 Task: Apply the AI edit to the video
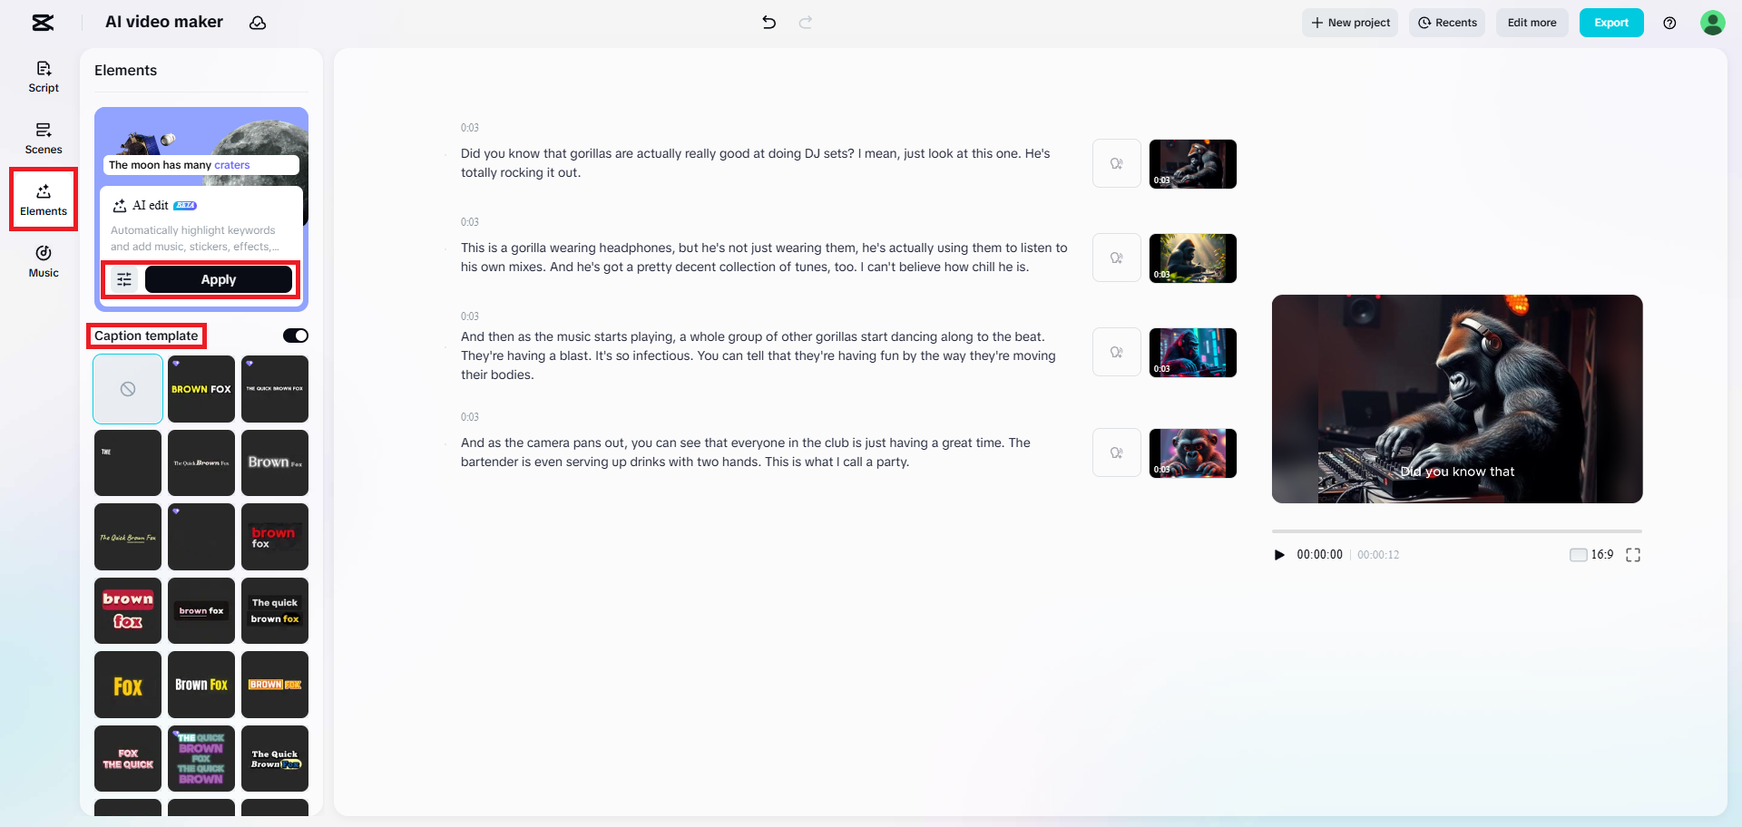point(217,279)
